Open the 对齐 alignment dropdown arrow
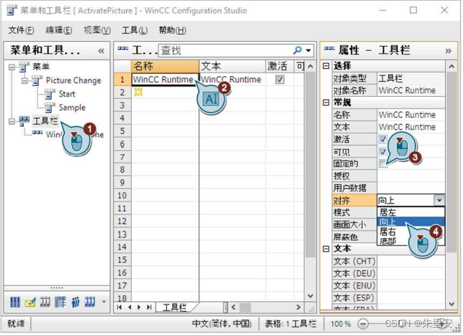Viewport: 463px width, 335px height. tap(439, 200)
